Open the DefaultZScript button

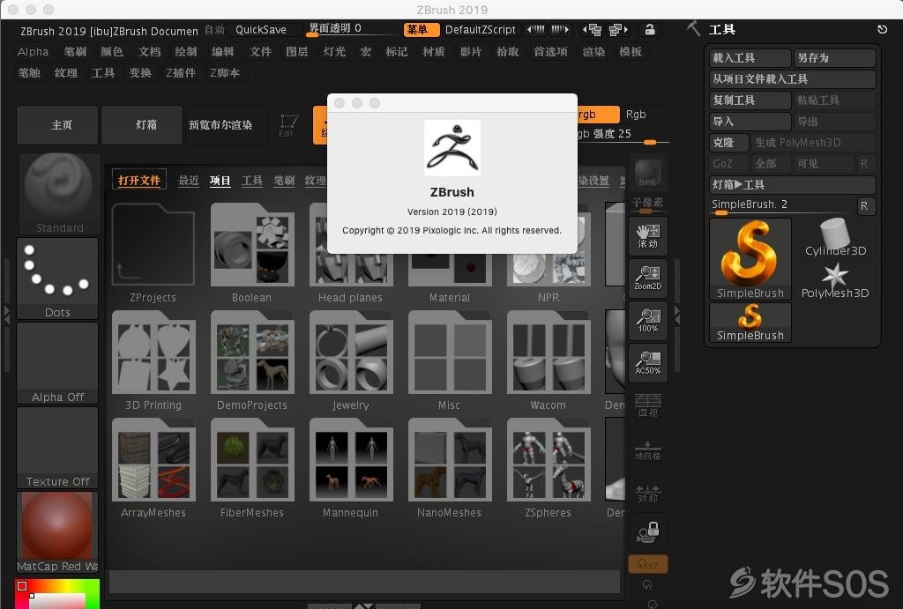(481, 29)
